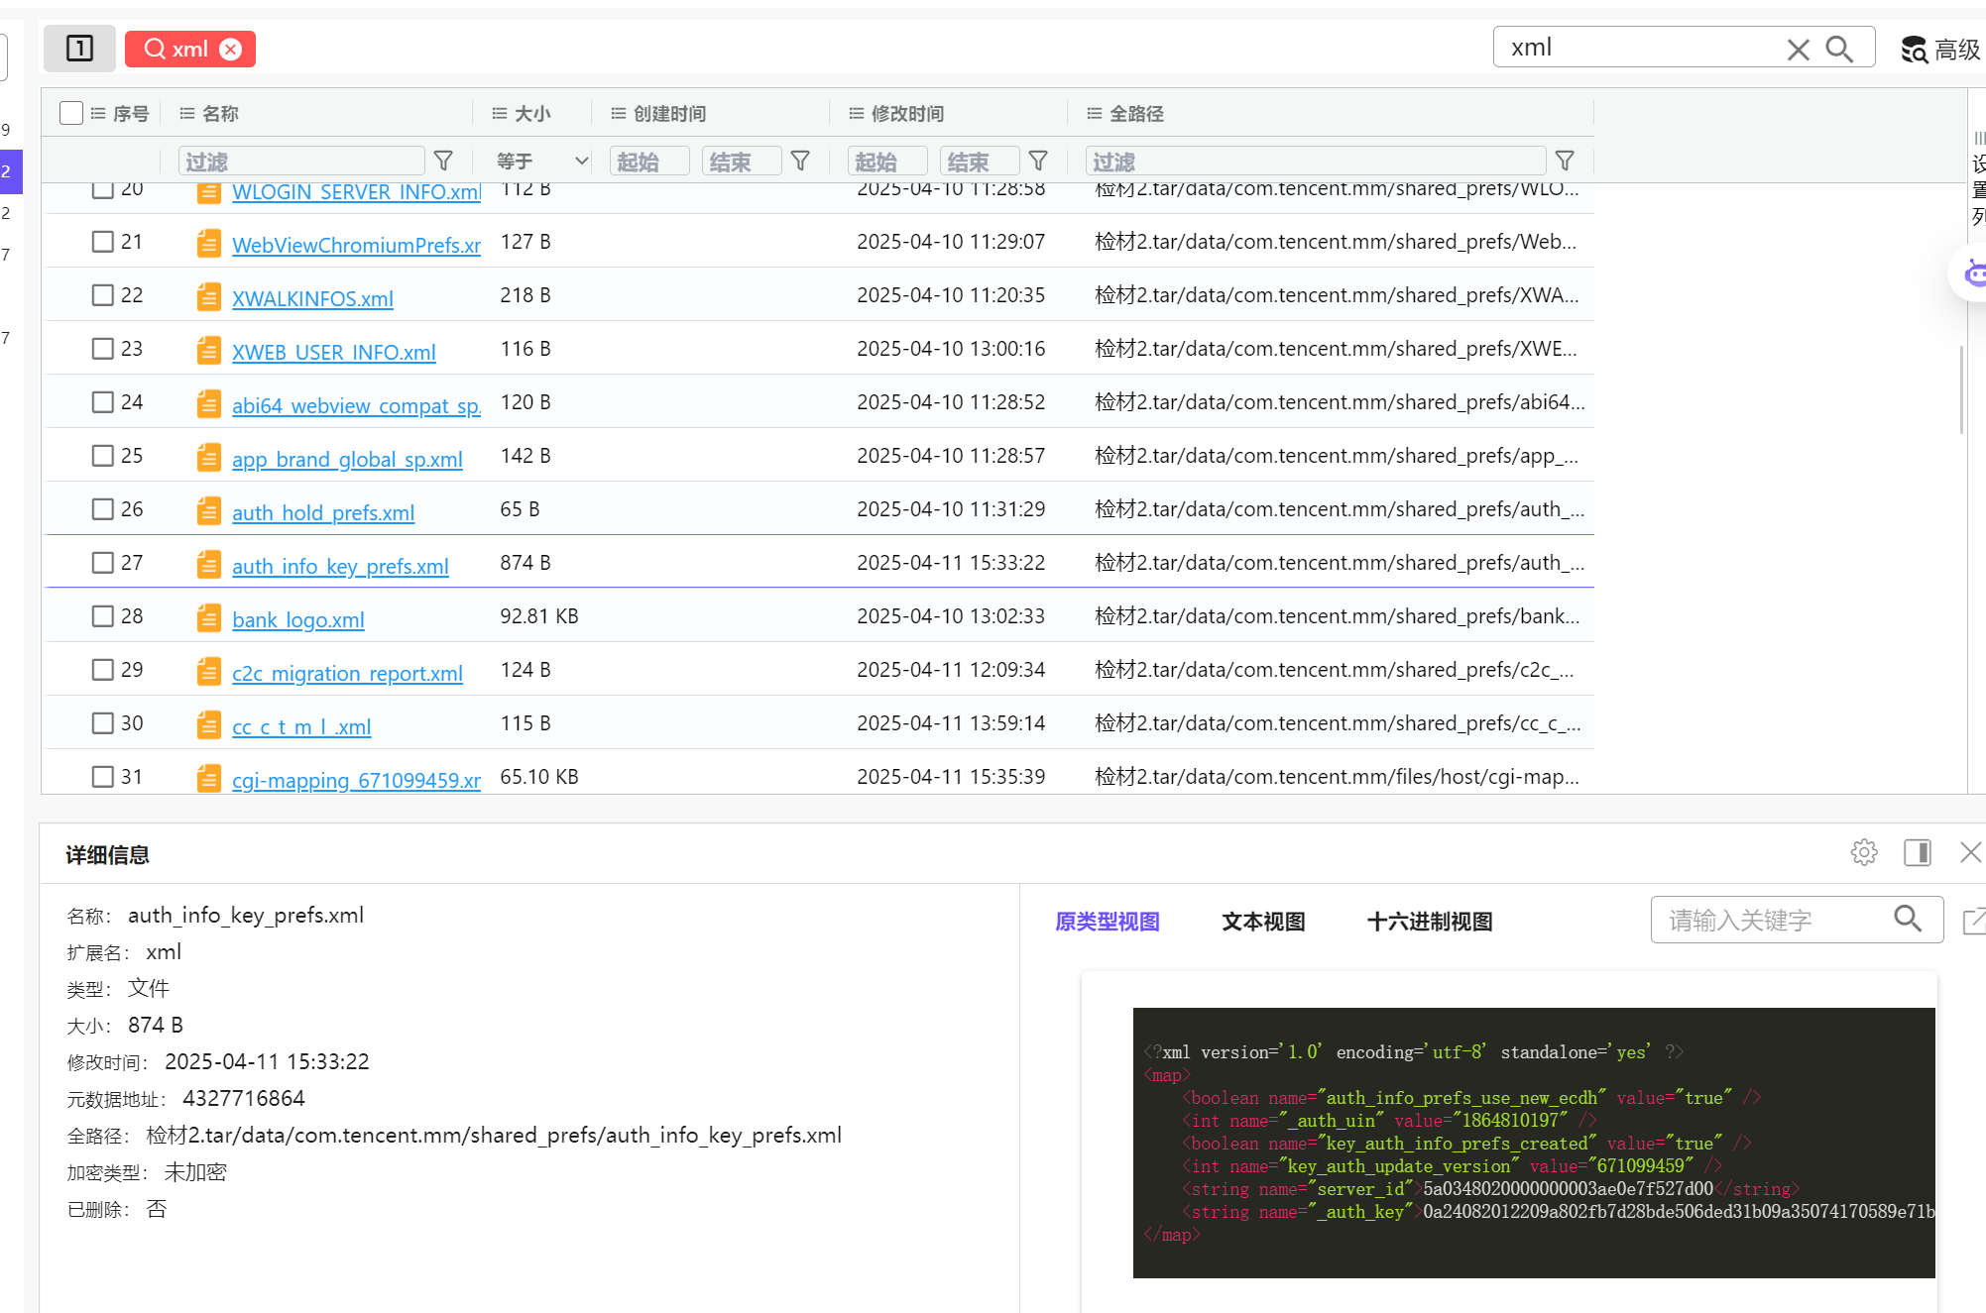Clear the xml search box text

pos(1798,50)
